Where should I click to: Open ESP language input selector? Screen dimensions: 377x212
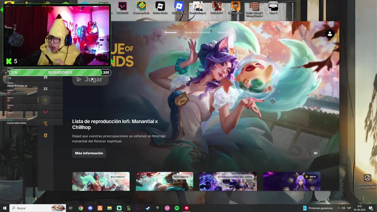[x=349, y=208]
